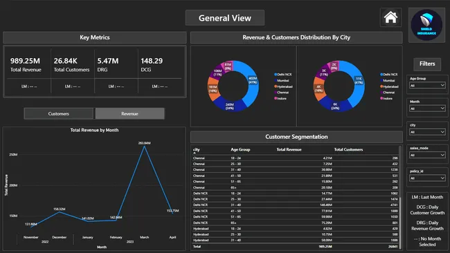Screen dimensions: 450x253
Task: Click the sort arrow under city header
Action: (x=195, y=153)
